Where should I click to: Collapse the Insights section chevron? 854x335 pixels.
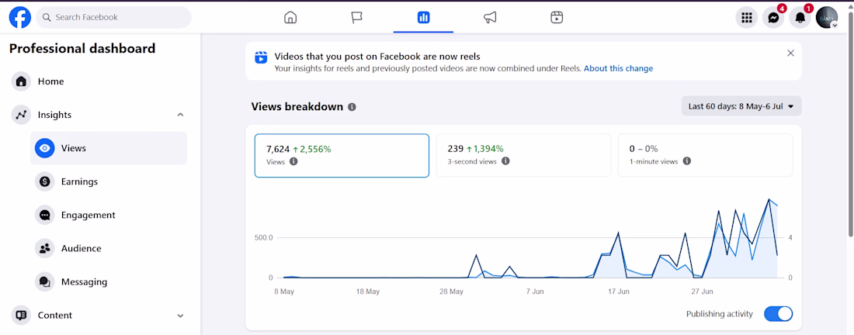[180, 115]
